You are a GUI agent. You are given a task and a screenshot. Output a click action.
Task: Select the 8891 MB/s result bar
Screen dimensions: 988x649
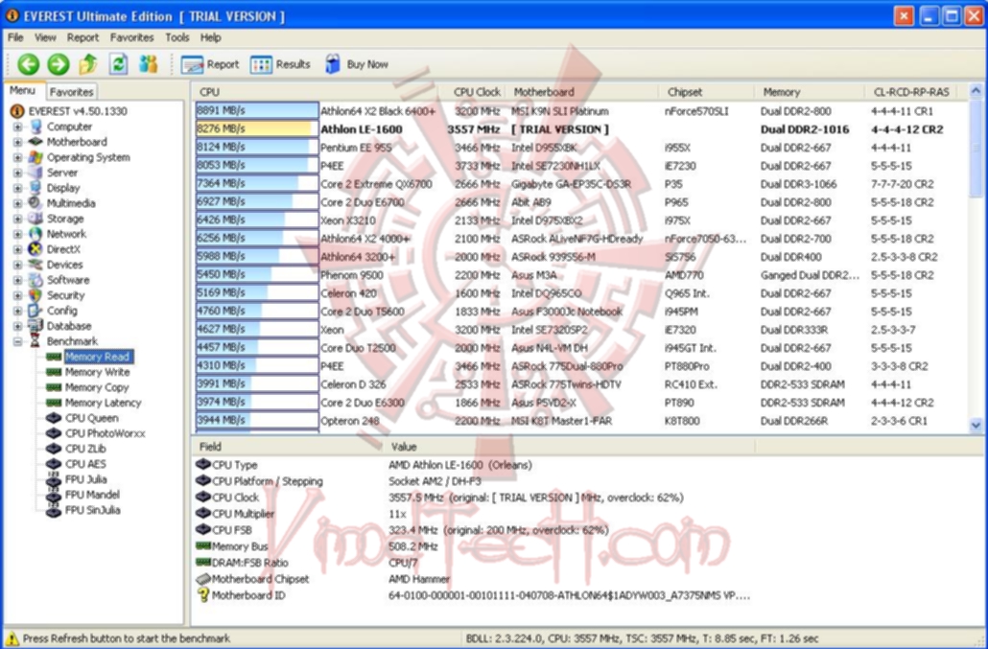(x=257, y=111)
